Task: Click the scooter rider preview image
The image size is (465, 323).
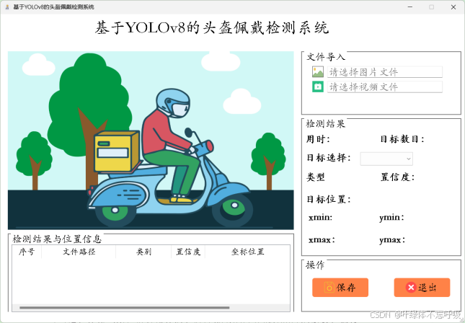Action: click(151, 141)
